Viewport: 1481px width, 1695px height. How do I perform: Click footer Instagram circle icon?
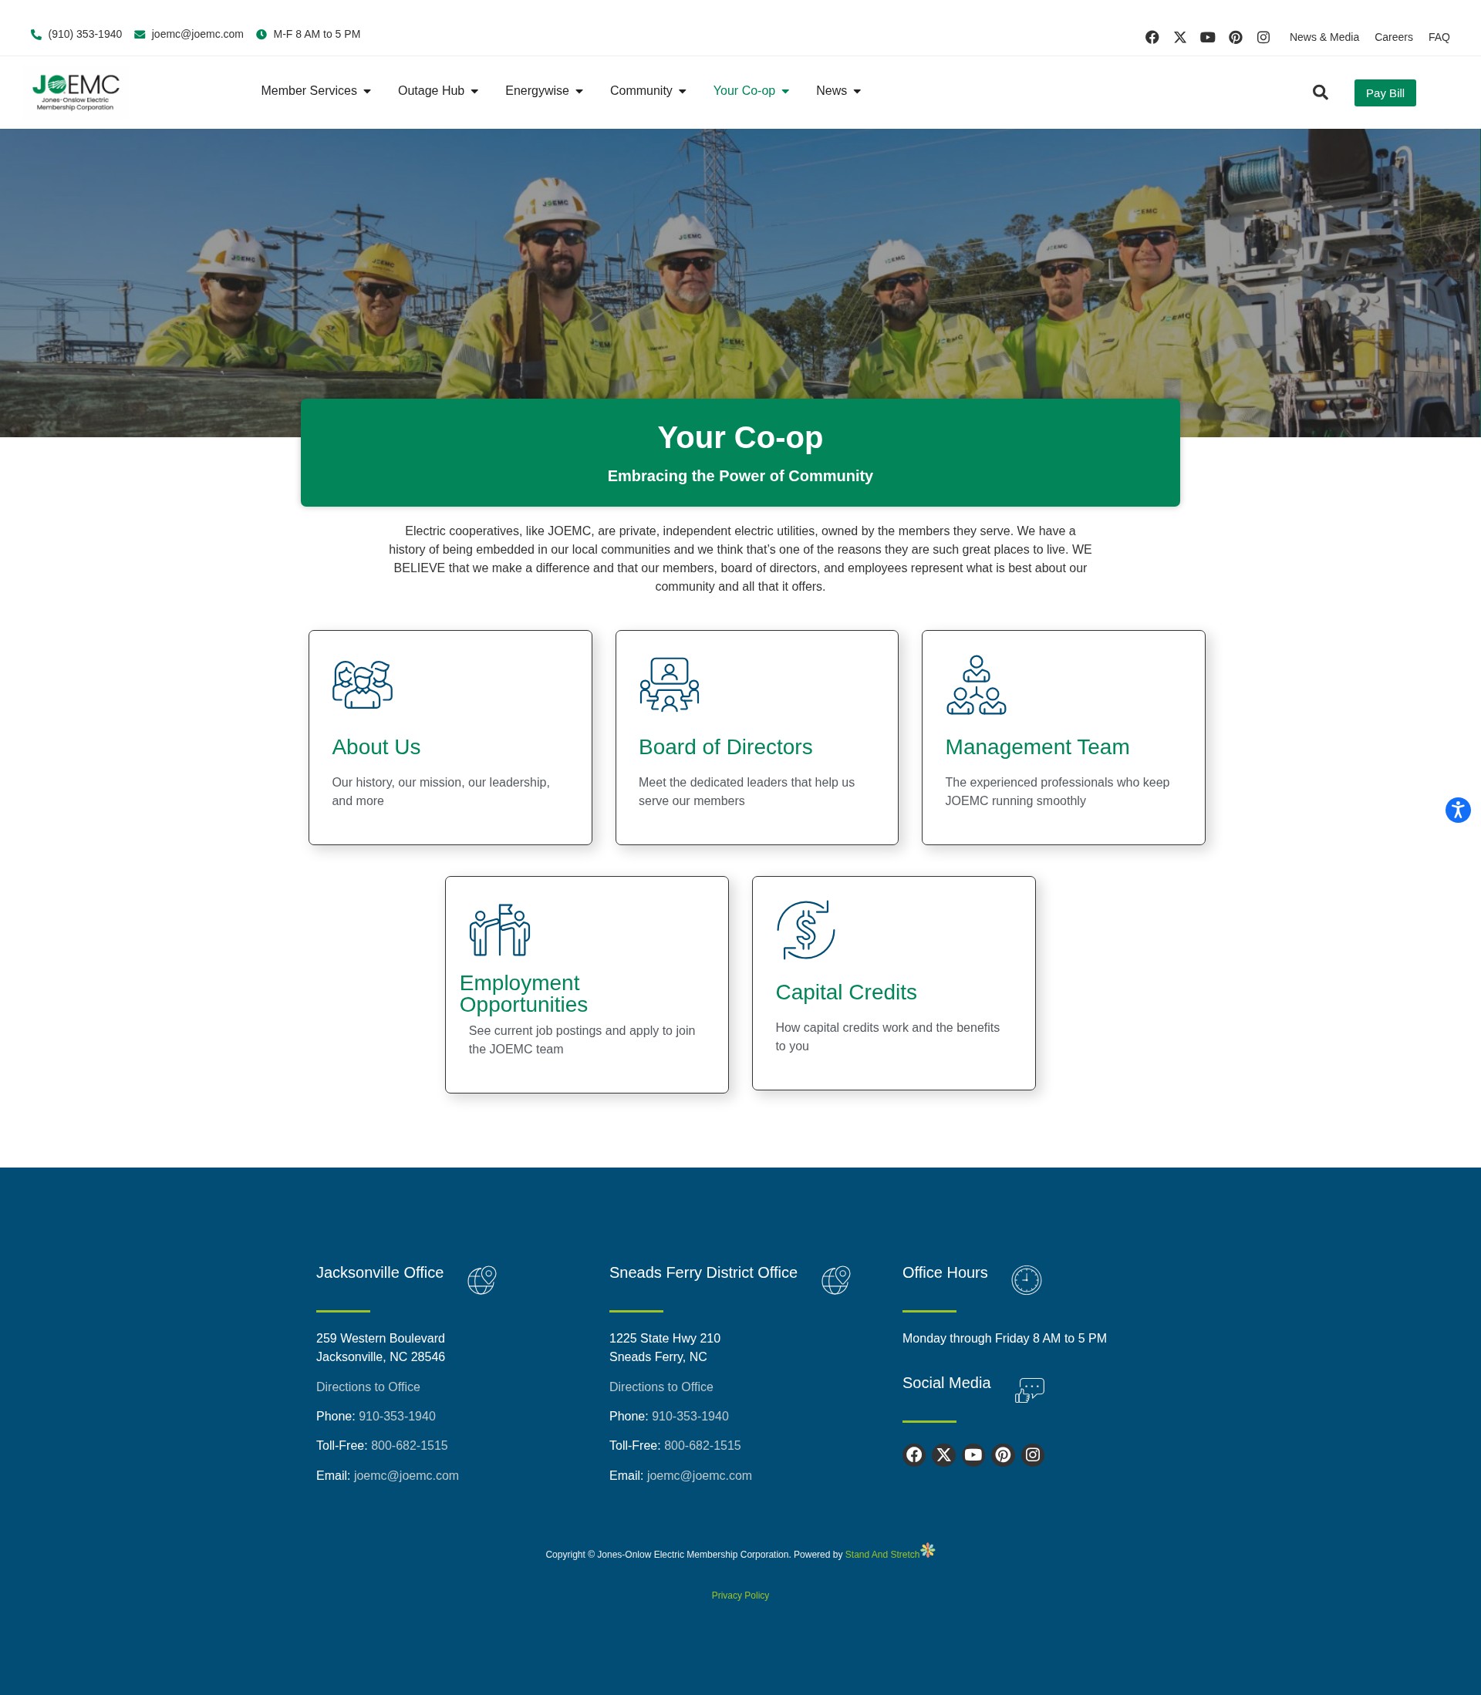[x=1033, y=1454]
